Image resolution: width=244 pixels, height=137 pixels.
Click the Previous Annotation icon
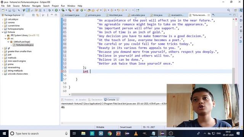pos(112,10)
